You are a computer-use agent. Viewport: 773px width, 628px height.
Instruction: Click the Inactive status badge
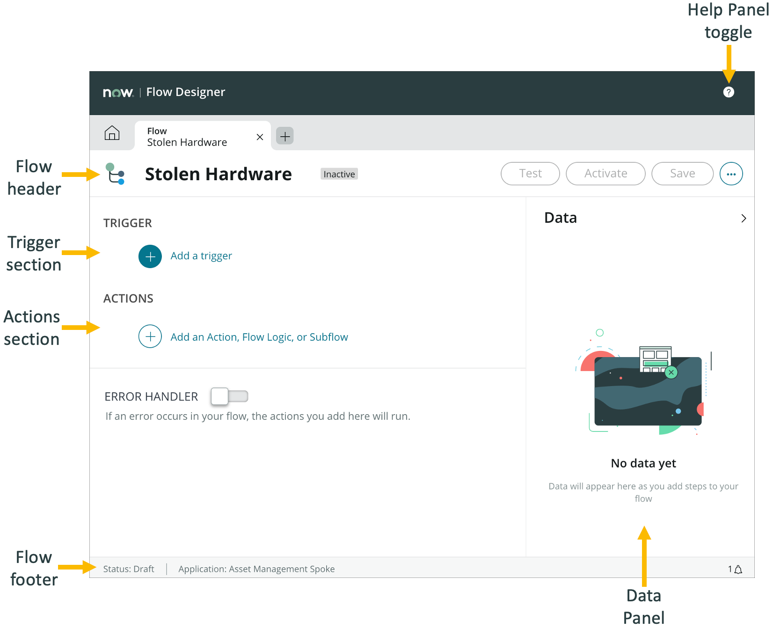(339, 174)
